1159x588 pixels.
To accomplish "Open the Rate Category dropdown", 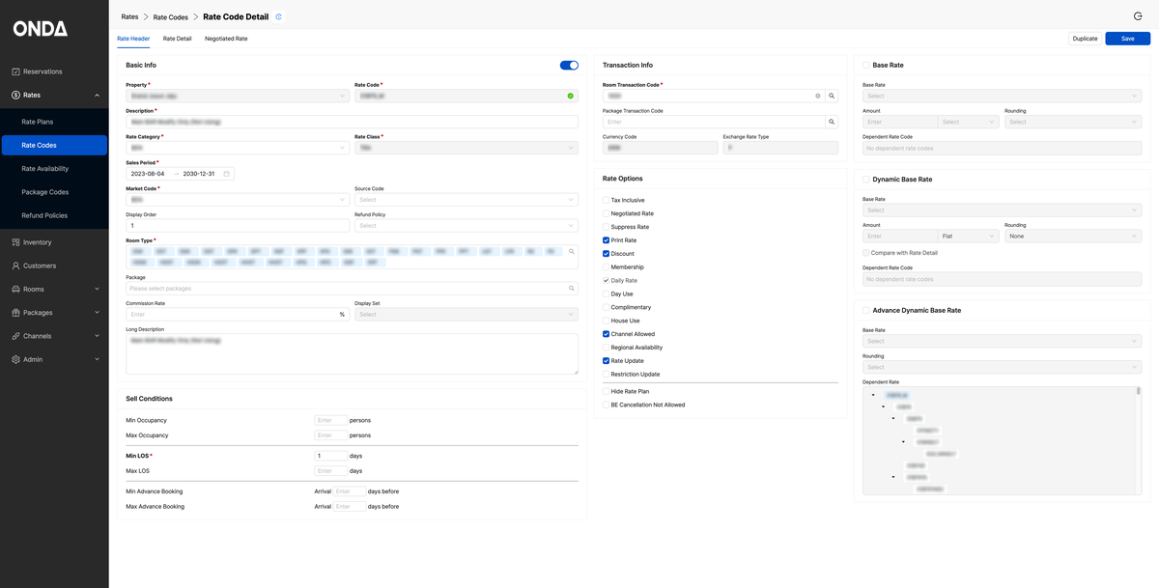I will (238, 148).
